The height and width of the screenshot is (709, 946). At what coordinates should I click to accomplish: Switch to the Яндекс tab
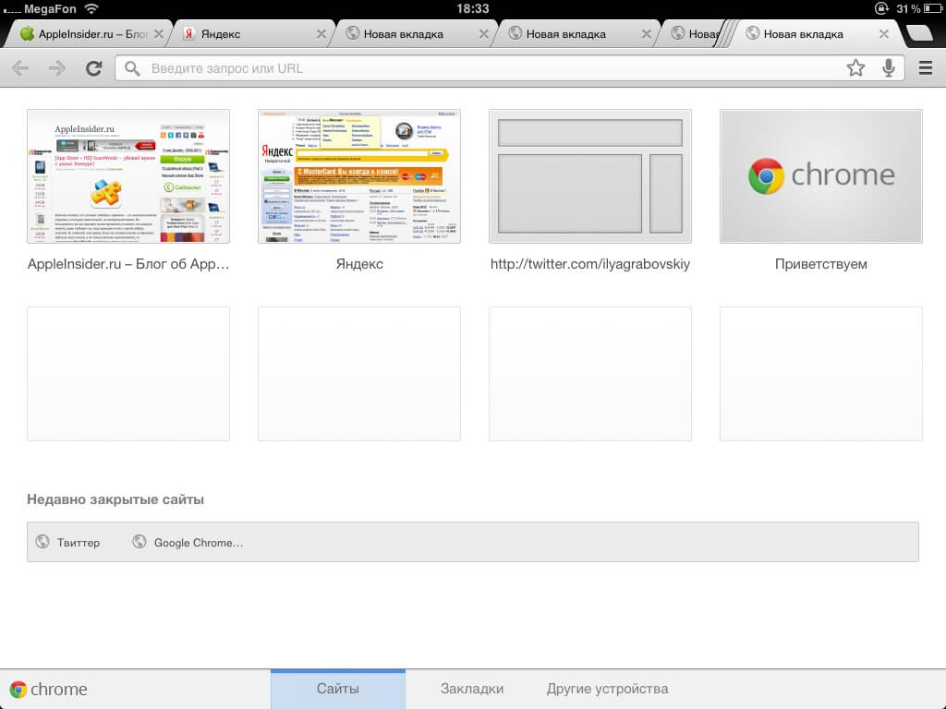tap(249, 34)
